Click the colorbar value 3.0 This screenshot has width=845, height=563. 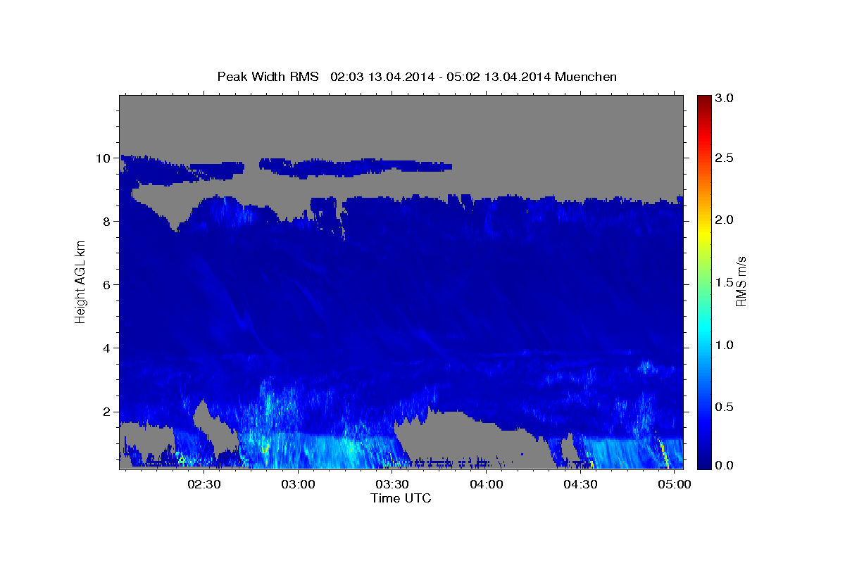coord(725,99)
